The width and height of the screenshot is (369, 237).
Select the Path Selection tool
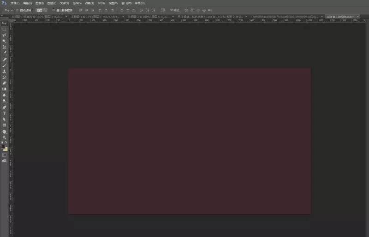(4, 119)
